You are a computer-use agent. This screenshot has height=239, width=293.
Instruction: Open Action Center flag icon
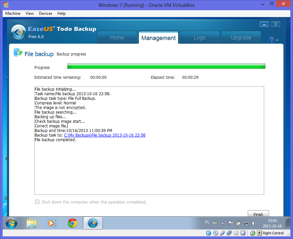pyautogui.click(x=230, y=223)
